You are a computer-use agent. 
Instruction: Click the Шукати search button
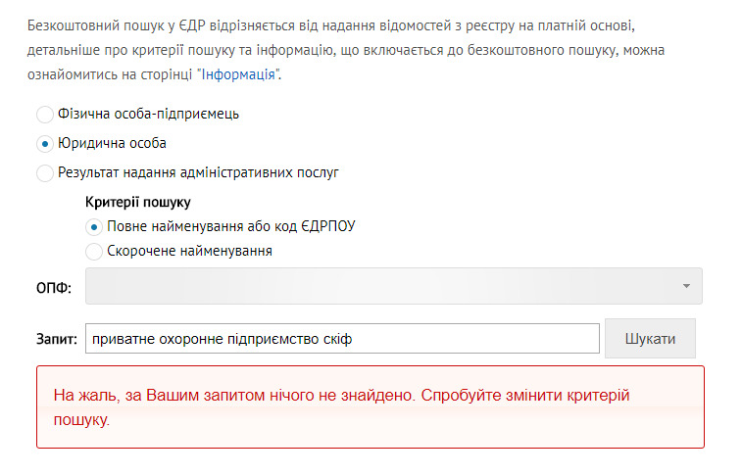coord(650,339)
